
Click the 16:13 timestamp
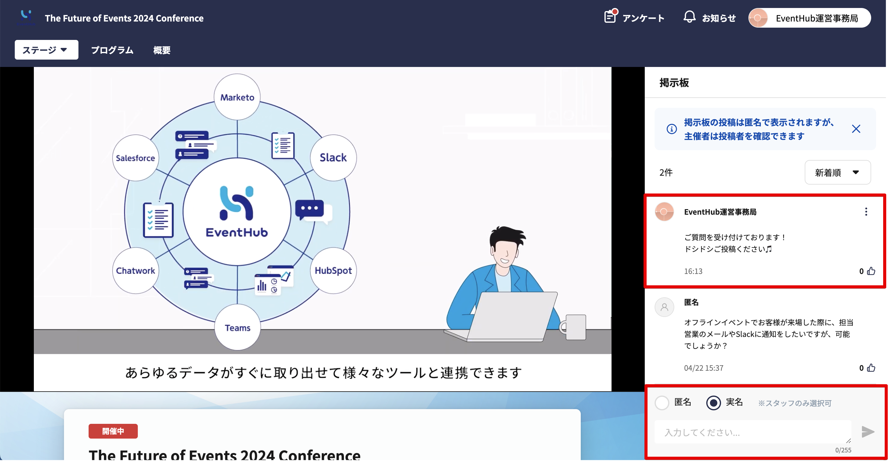pos(693,271)
